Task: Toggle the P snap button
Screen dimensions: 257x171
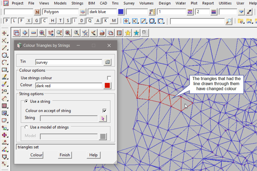Action: [x=7, y=21]
